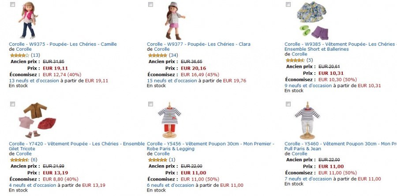The height and width of the screenshot is (196, 397).
Task: Click Corolle brand link under Y5456 item
Action: 162,154
